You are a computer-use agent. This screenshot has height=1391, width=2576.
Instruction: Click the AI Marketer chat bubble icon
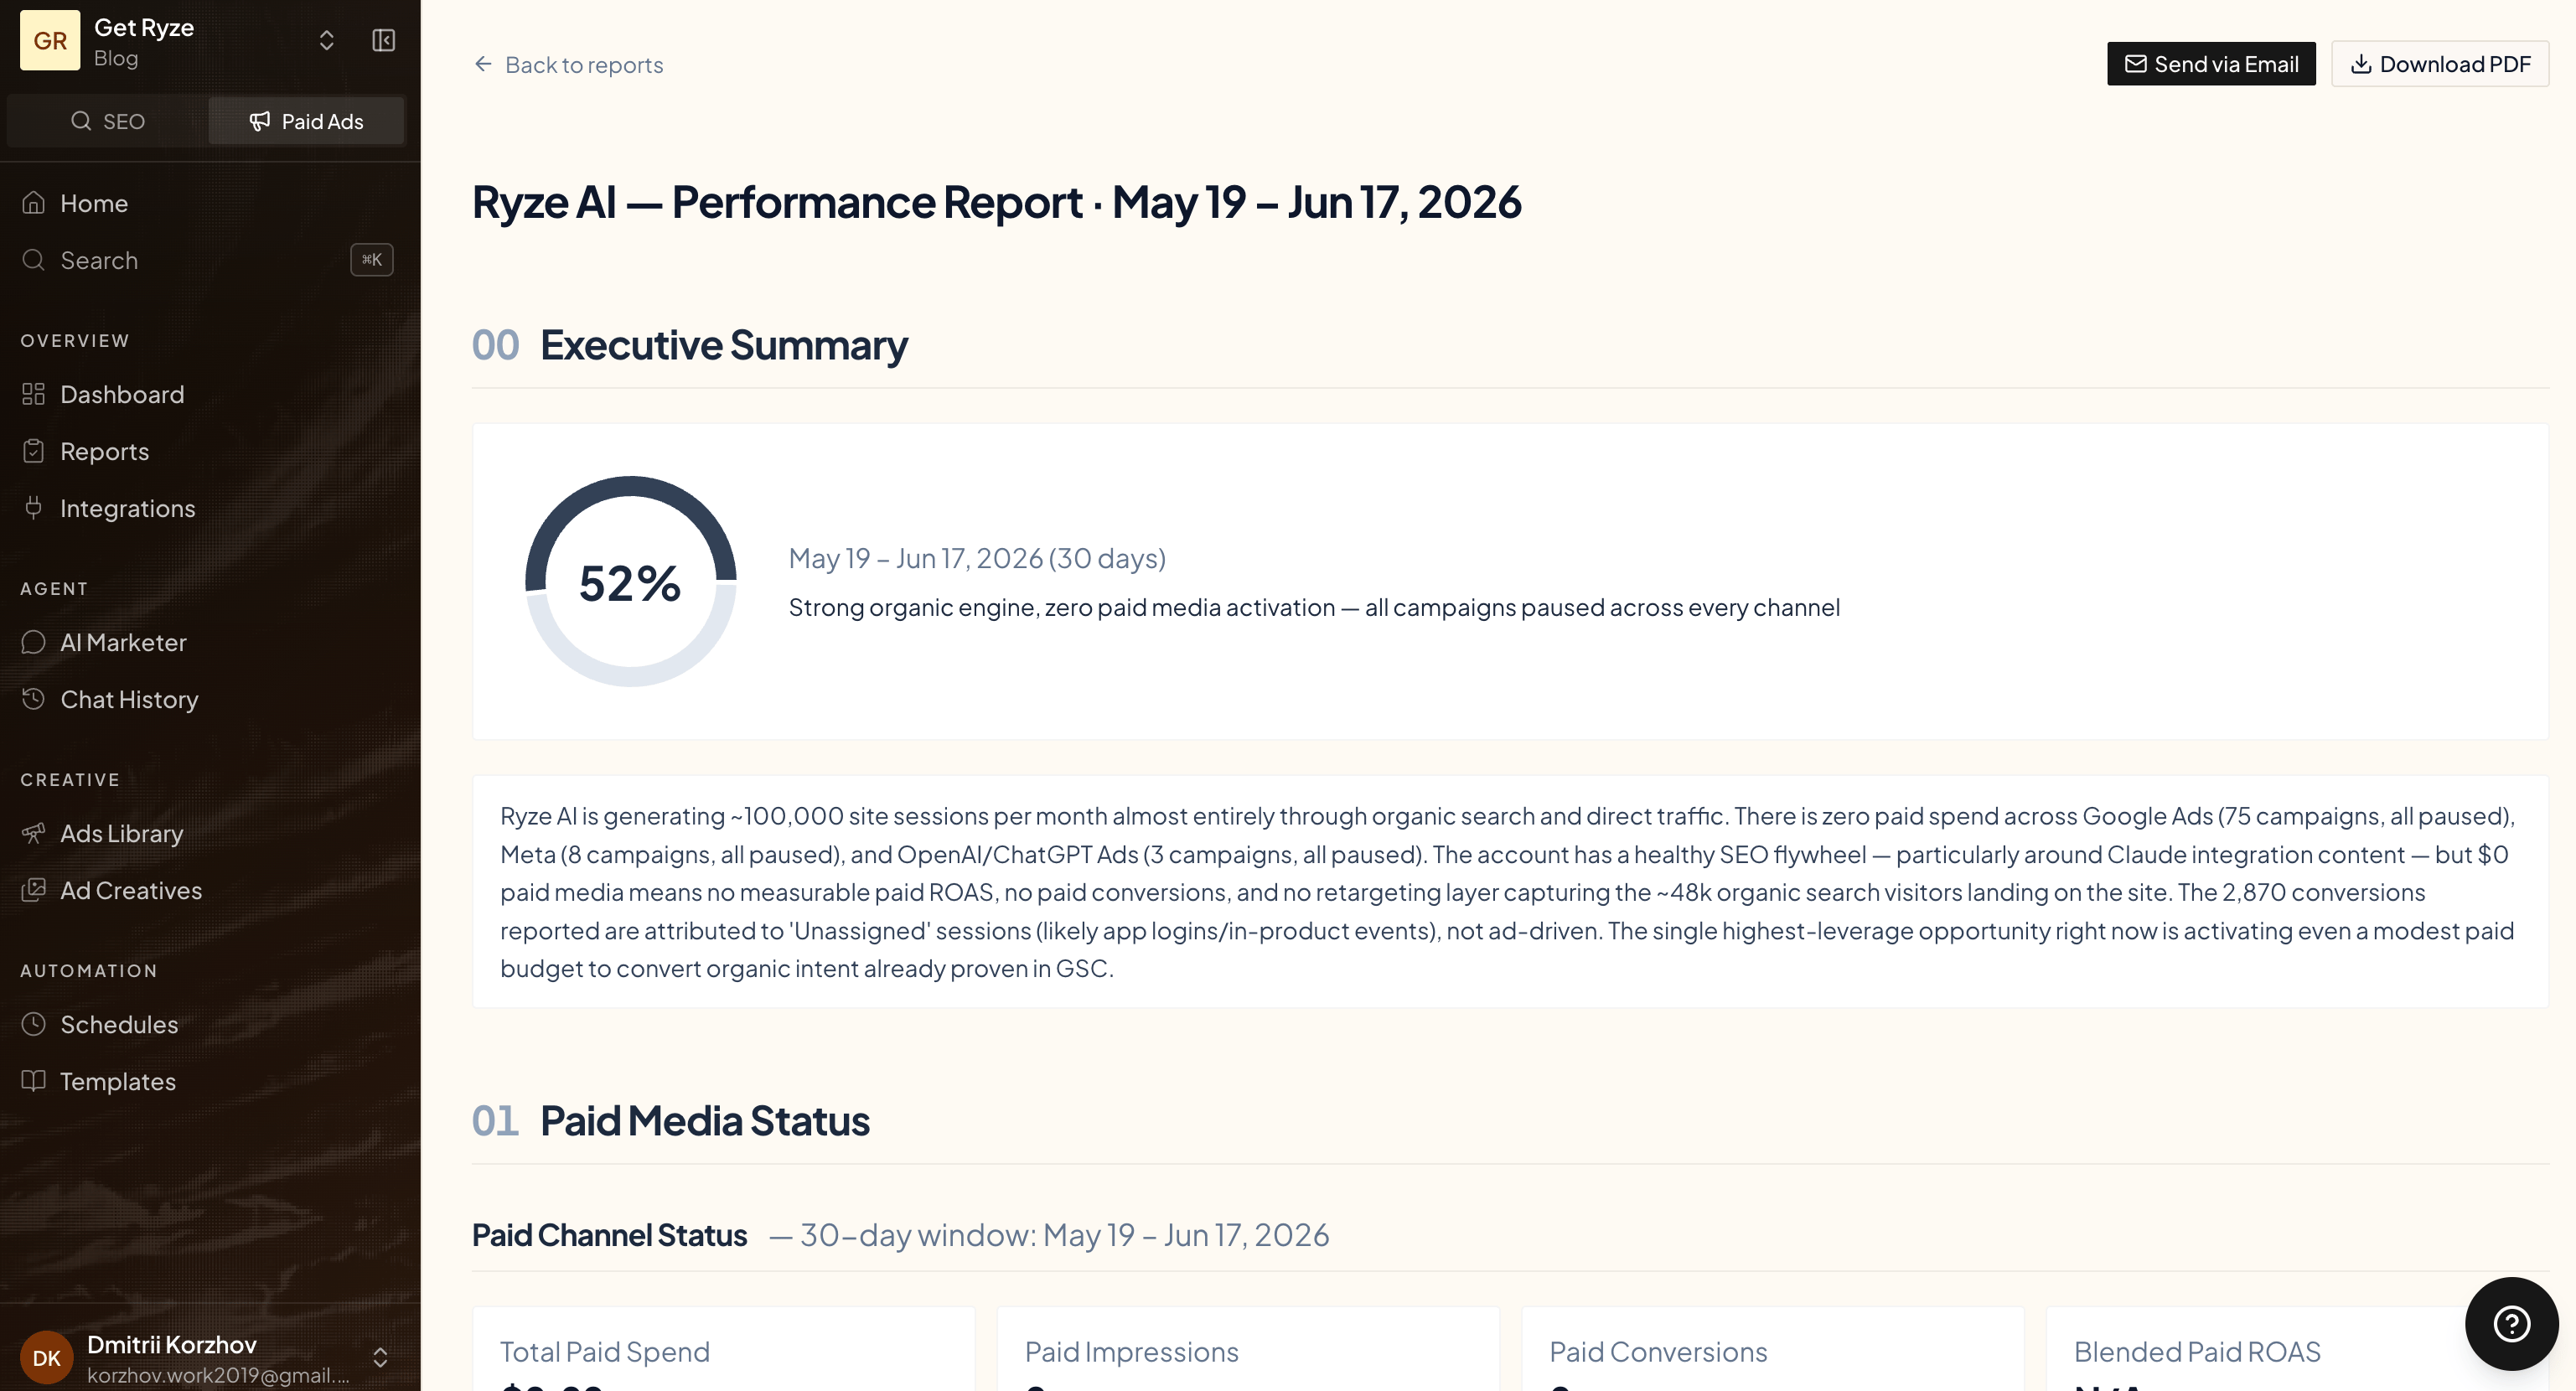(x=34, y=642)
